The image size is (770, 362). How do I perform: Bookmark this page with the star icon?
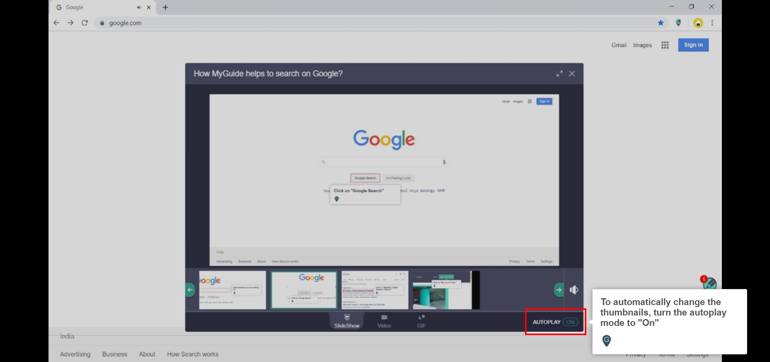pos(661,23)
